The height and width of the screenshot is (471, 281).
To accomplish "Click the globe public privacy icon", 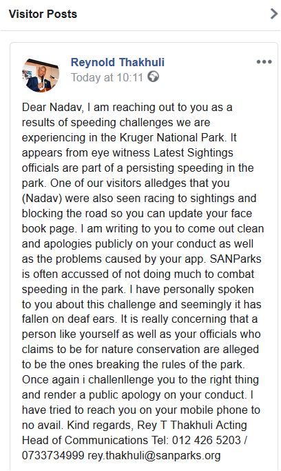I will (154, 77).
